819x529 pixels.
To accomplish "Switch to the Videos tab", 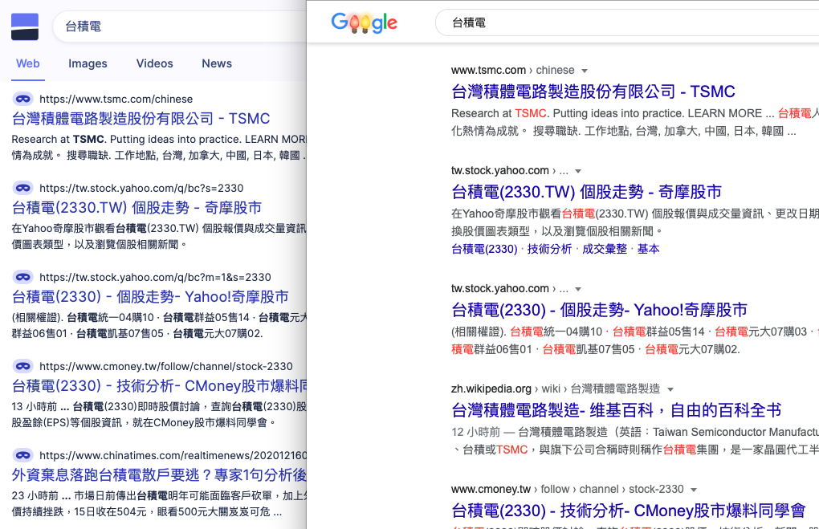I will (155, 63).
